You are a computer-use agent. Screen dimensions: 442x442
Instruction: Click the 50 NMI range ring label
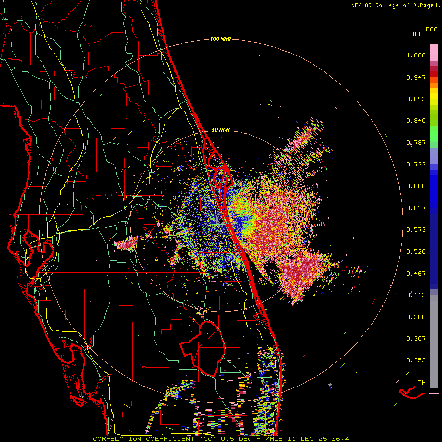221,130
